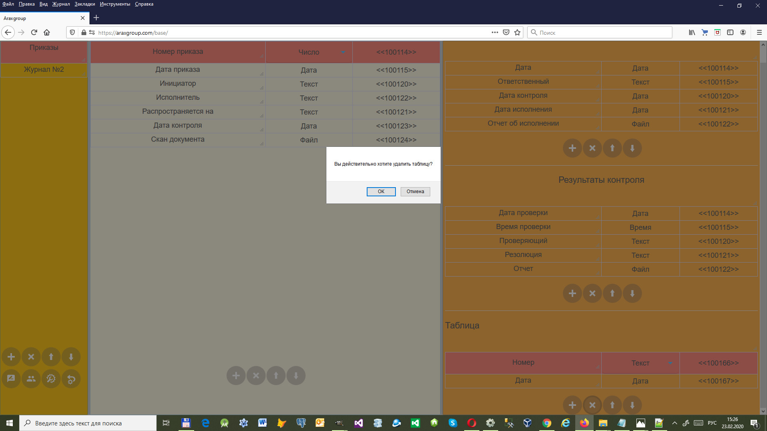Open the Инструменты menu
Viewport: 767px width, 431px height.
[115, 4]
